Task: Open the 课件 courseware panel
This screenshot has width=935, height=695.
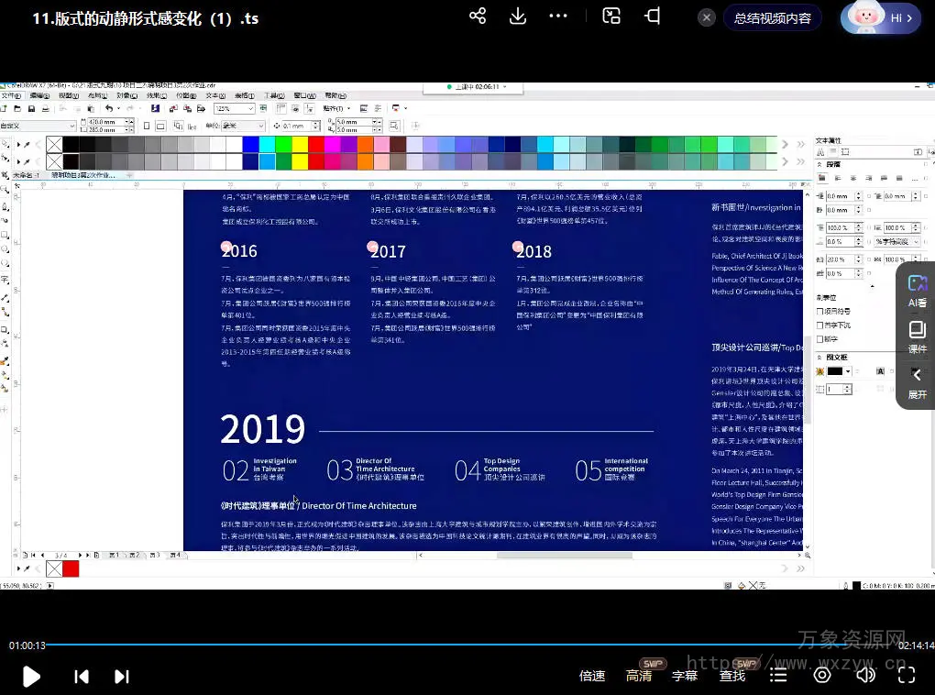Action: tap(917, 336)
